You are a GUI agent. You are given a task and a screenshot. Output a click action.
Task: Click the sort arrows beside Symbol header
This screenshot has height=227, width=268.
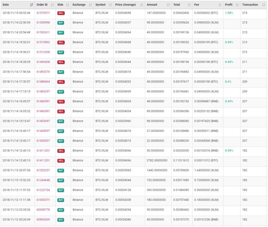point(110,5)
